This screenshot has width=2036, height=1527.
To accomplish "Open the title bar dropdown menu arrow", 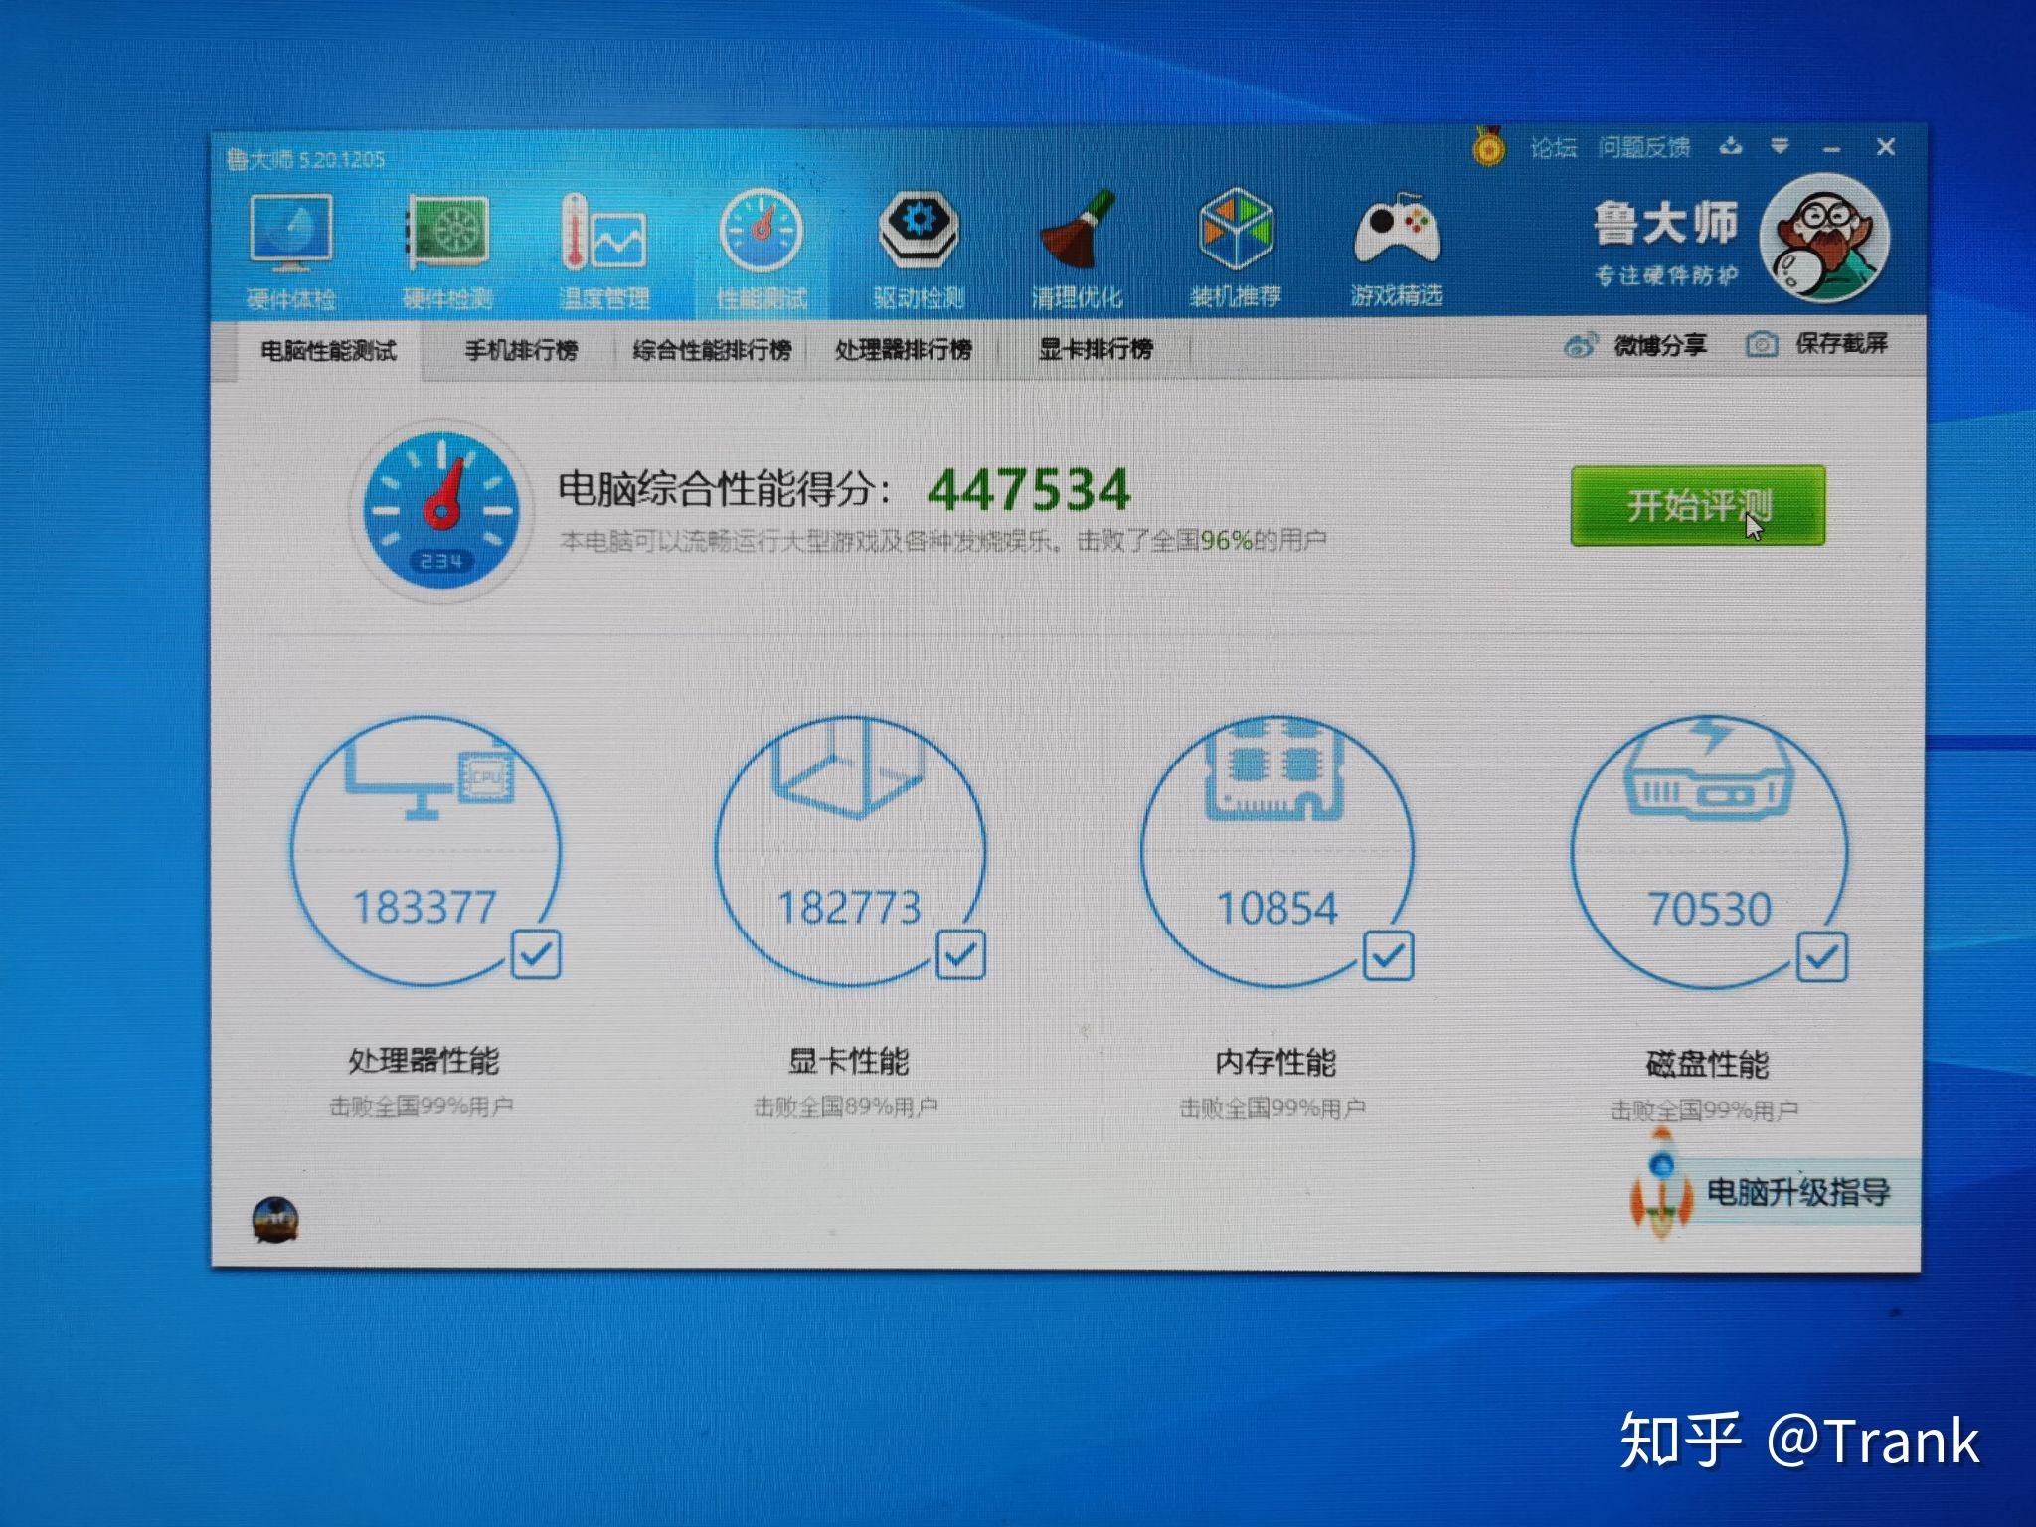I will (x=1780, y=147).
